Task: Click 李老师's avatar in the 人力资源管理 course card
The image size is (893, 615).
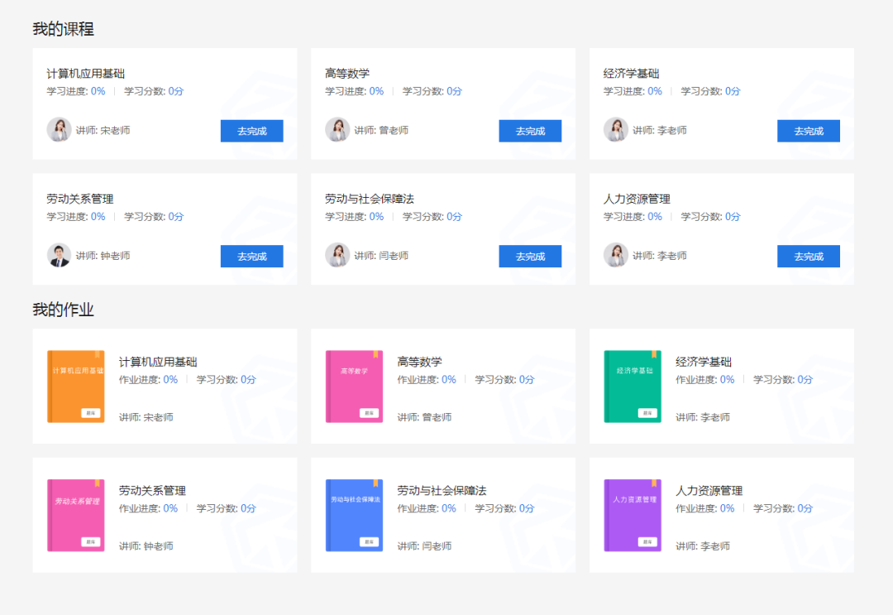Action: [x=616, y=255]
